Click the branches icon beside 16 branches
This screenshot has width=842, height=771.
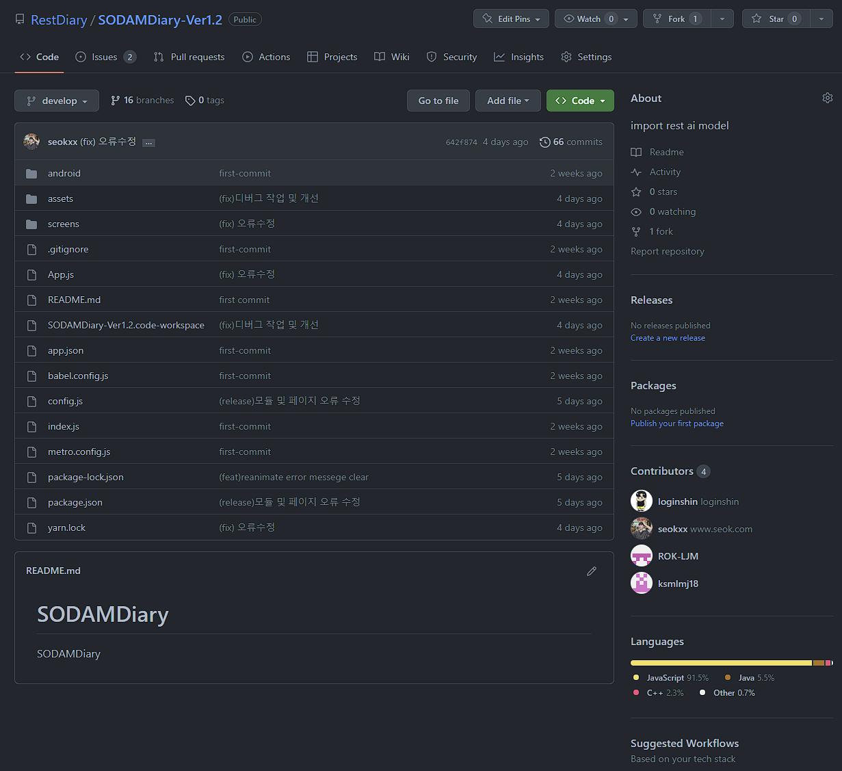pyautogui.click(x=116, y=101)
